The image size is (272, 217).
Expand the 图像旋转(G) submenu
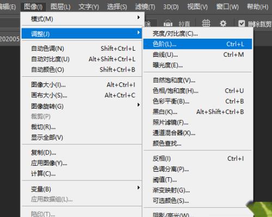coord(82,106)
